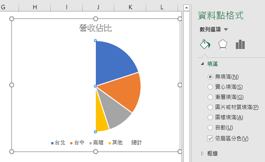This screenshot has width=265, height=162.
Task: Select column I header
Action: pos(66,7)
